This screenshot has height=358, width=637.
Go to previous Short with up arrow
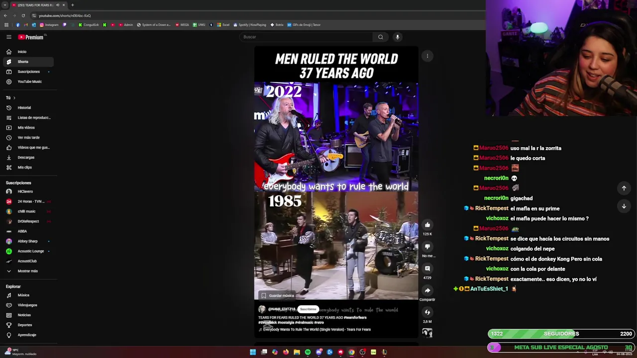624,188
